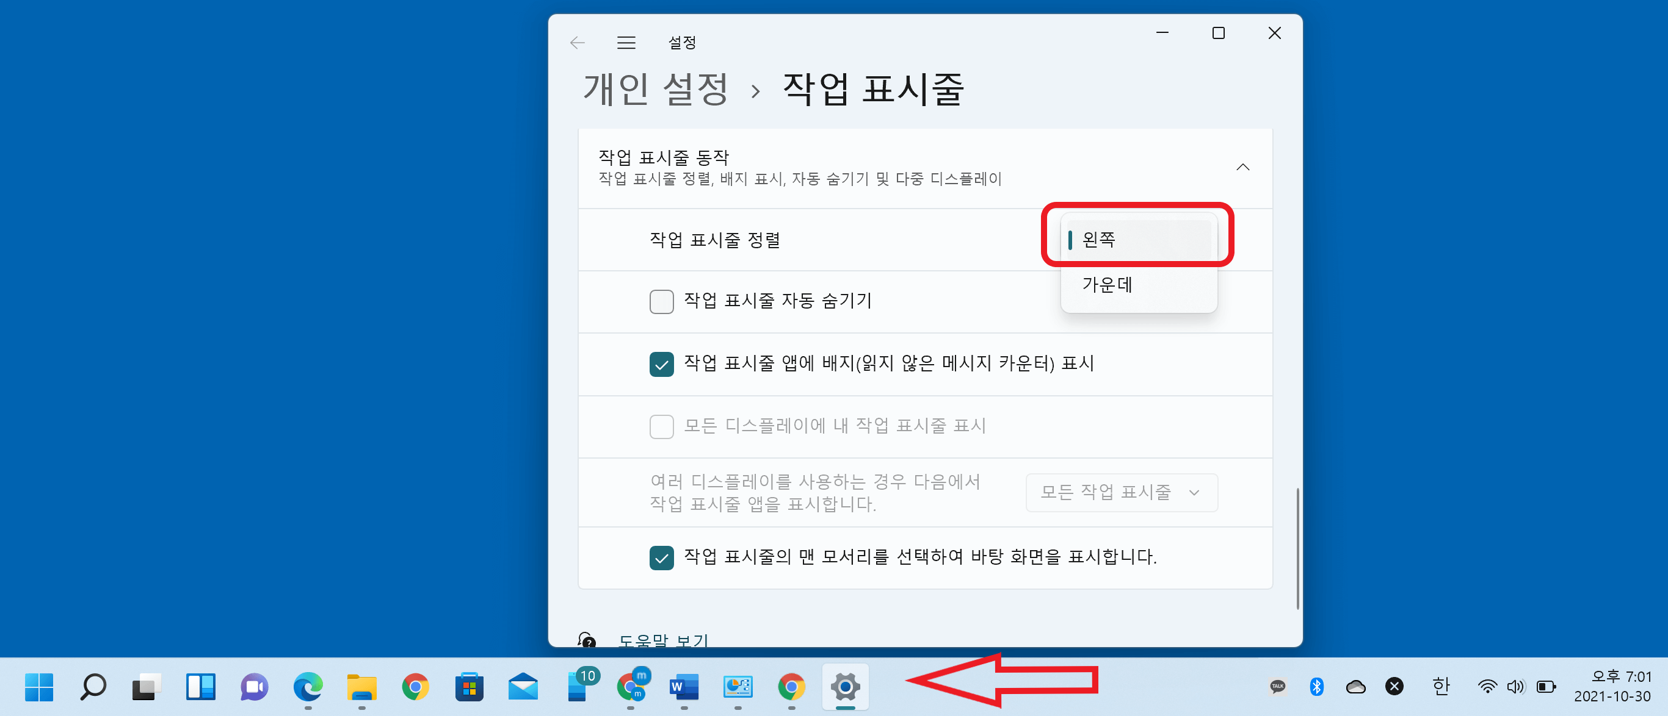Open Microsoft Store from the taskbar
The width and height of the screenshot is (1668, 716).
pyautogui.click(x=470, y=687)
